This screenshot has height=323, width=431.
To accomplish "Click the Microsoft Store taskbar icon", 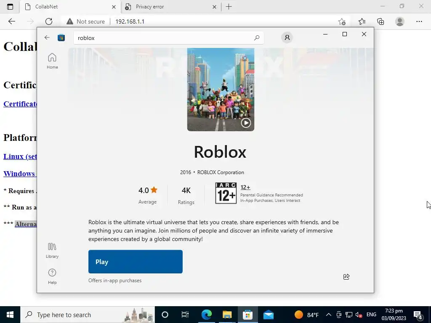I will (247, 315).
